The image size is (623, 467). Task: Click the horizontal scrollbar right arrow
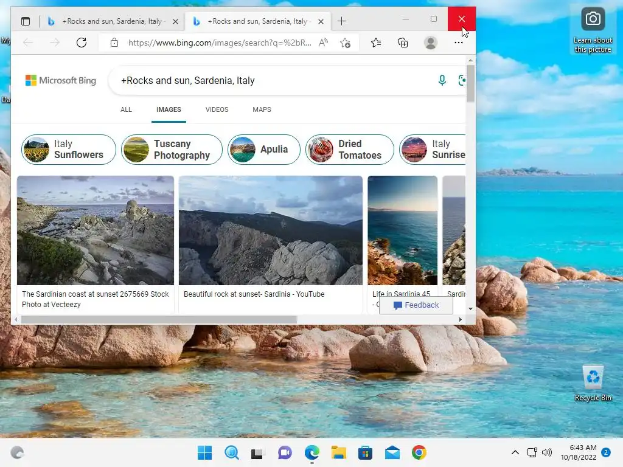click(461, 319)
